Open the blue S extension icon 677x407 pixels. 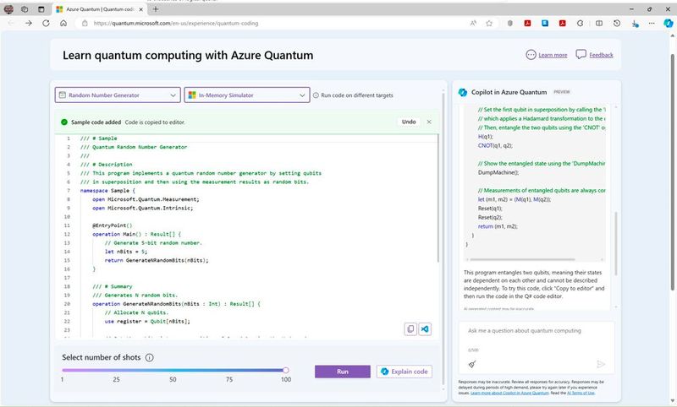pyautogui.click(x=545, y=24)
